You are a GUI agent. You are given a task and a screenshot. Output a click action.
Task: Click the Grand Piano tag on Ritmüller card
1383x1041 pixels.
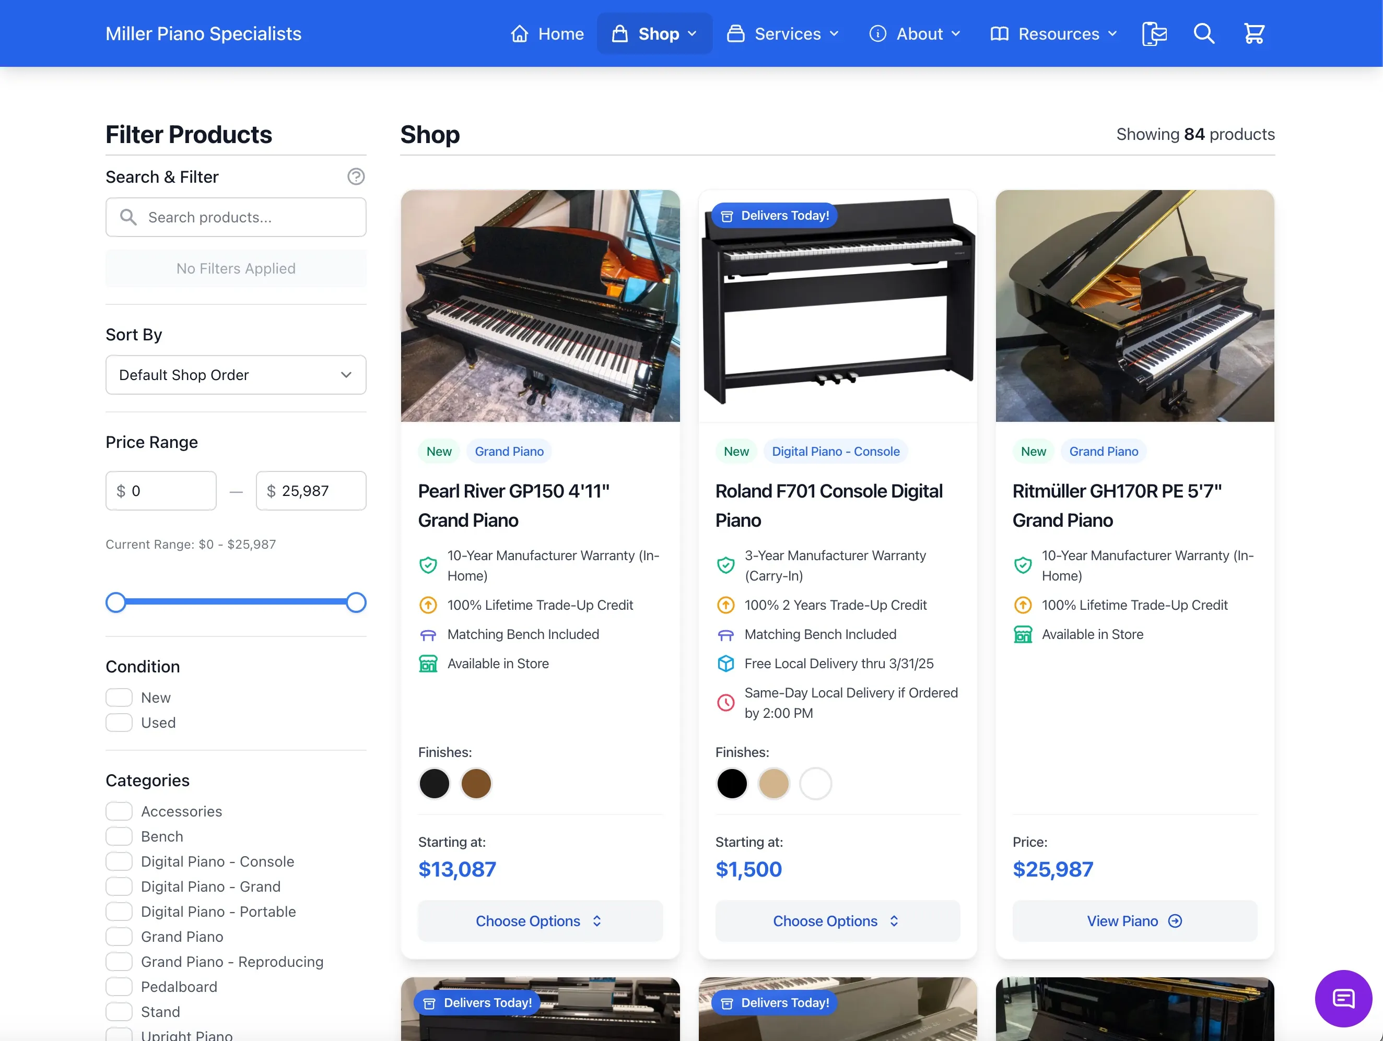tap(1104, 451)
